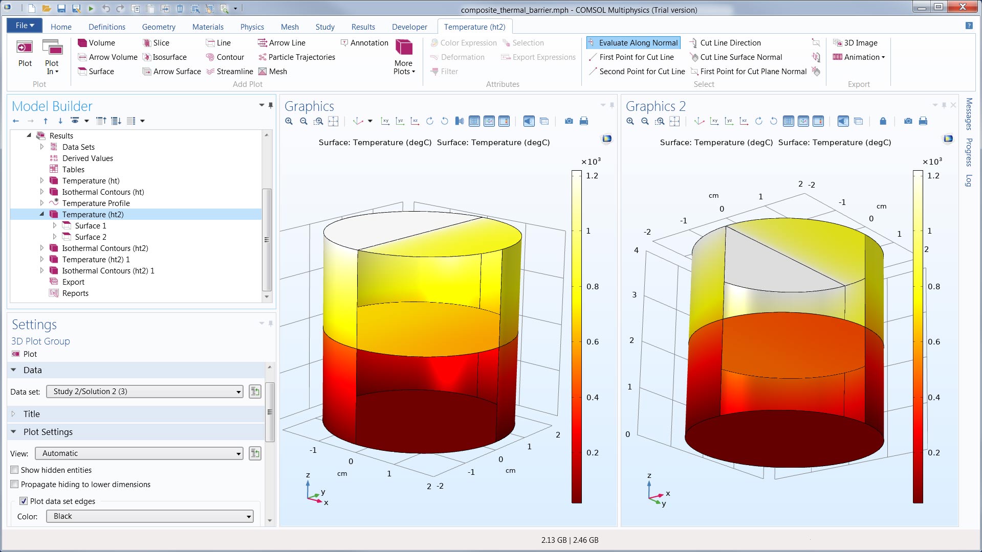
Task: Switch to the Results ribbon tab
Action: [x=363, y=27]
